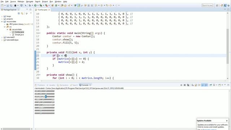Collapse the recursivitate project
The width and height of the screenshot is (231, 130).
click(x=2, y=22)
